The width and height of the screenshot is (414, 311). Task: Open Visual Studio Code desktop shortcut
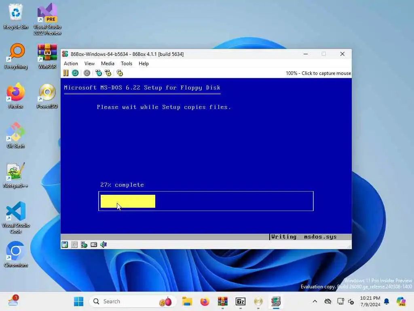pyautogui.click(x=16, y=217)
